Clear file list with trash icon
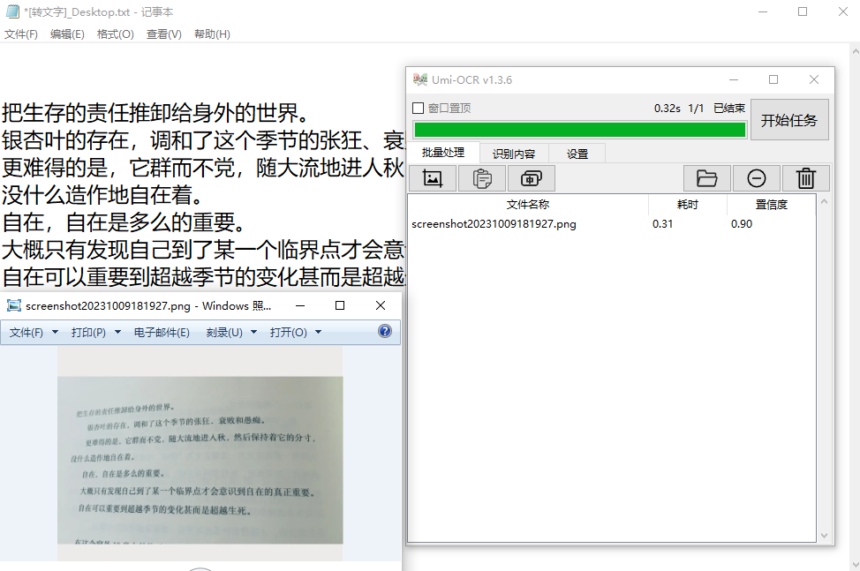 [805, 177]
